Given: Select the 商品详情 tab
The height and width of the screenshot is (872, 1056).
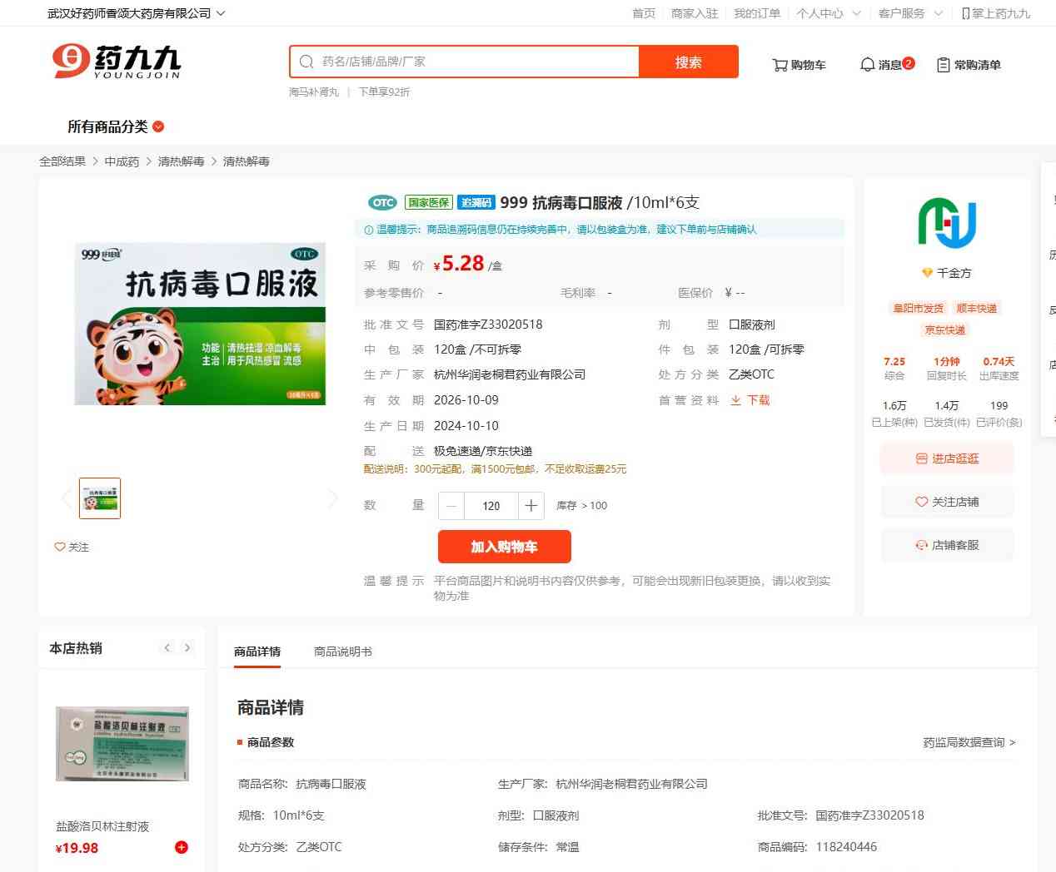Looking at the screenshot, I should (257, 652).
